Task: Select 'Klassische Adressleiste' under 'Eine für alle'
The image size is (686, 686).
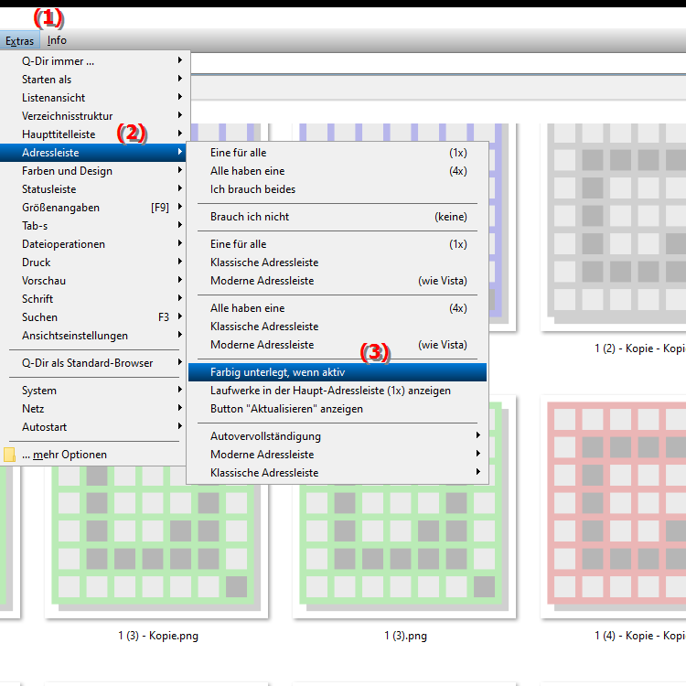Action: 338,263
